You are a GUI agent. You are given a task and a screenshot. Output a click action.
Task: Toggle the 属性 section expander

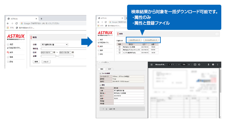pos(100,85)
